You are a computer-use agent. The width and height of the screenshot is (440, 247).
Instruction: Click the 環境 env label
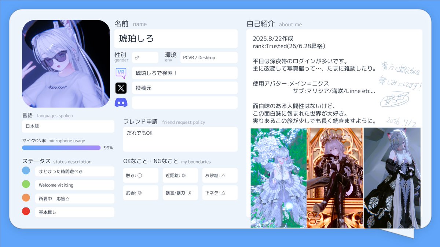(171, 57)
